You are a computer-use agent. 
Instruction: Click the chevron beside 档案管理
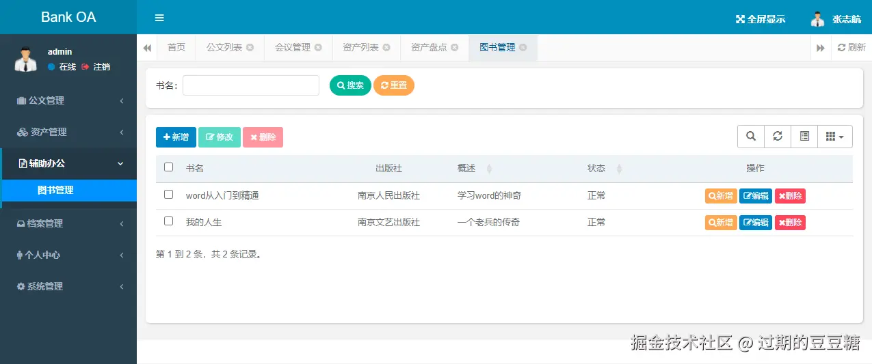click(121, 224)
